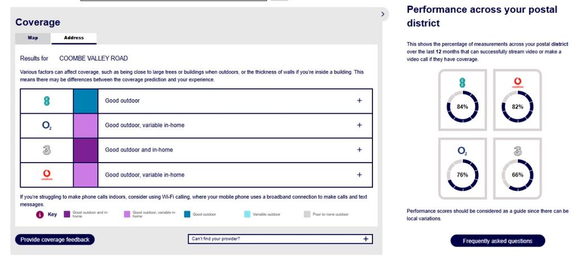Screen dimensions: 576x261
Task: Click the O2 76% performance donut chart
Action: pos(462,175)
